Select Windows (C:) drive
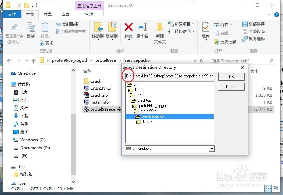283x195 pixels. pyautogui.click(x=30, y=140)
